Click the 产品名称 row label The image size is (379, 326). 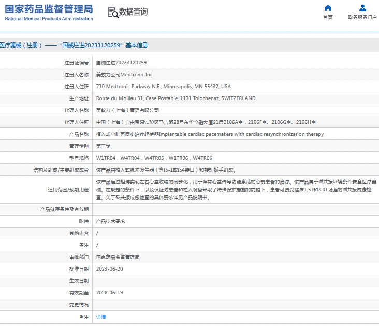click(x=79, y=134)
